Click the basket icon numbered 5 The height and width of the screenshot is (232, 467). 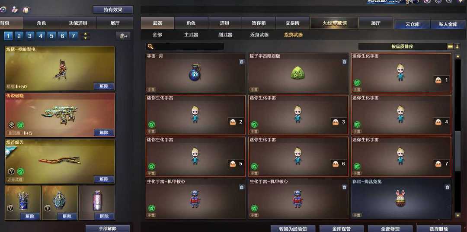pos(233,164)
